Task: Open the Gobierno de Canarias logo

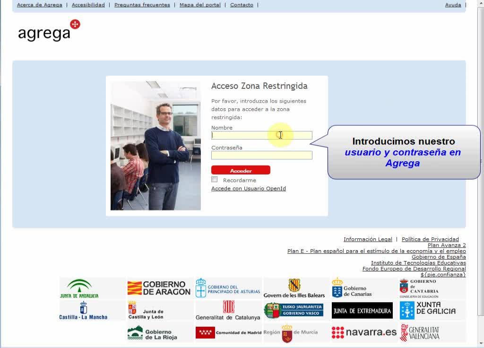Action: [x=352, y=288]
